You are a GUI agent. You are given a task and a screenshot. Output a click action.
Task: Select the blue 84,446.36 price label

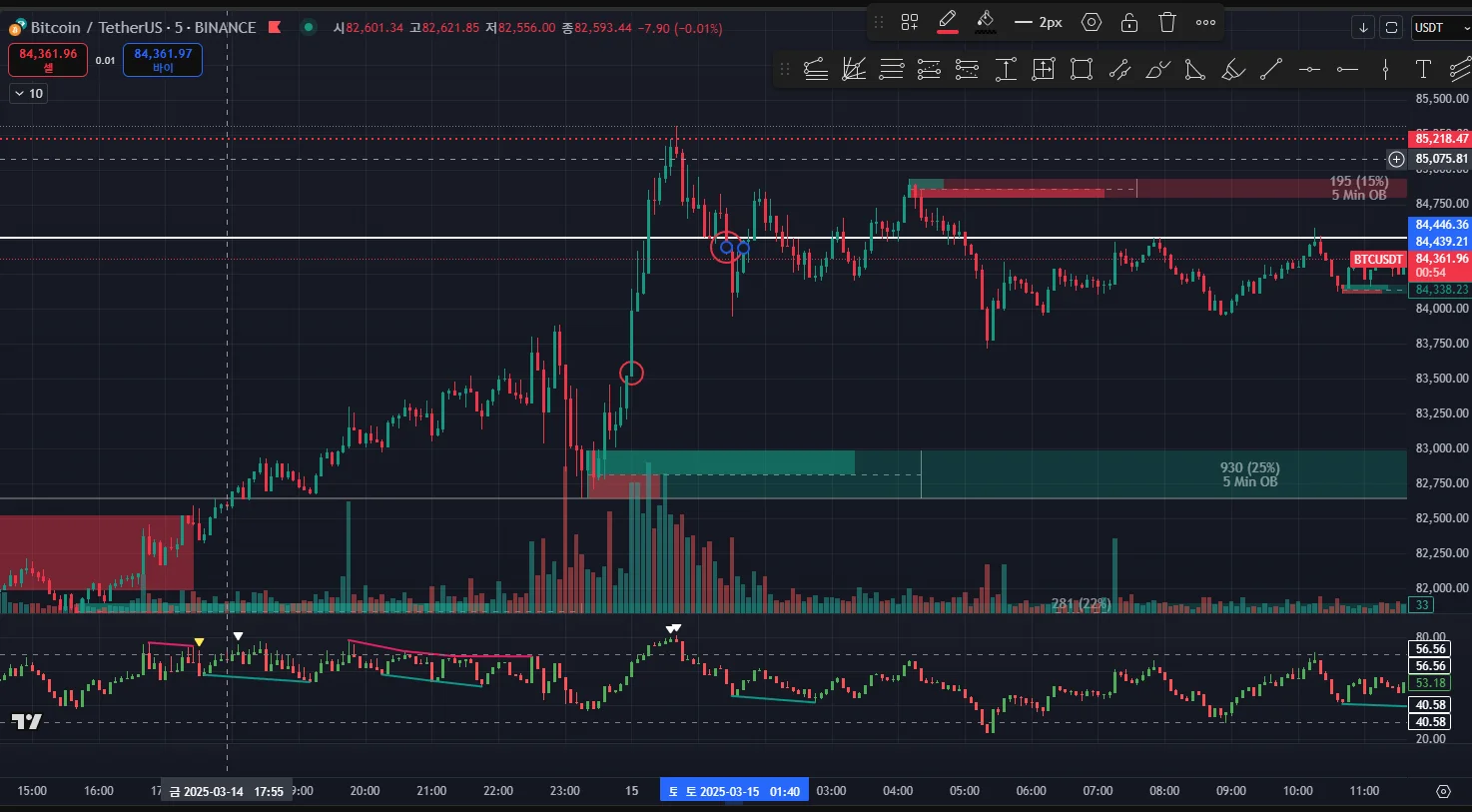click(x=1441, y=225)
